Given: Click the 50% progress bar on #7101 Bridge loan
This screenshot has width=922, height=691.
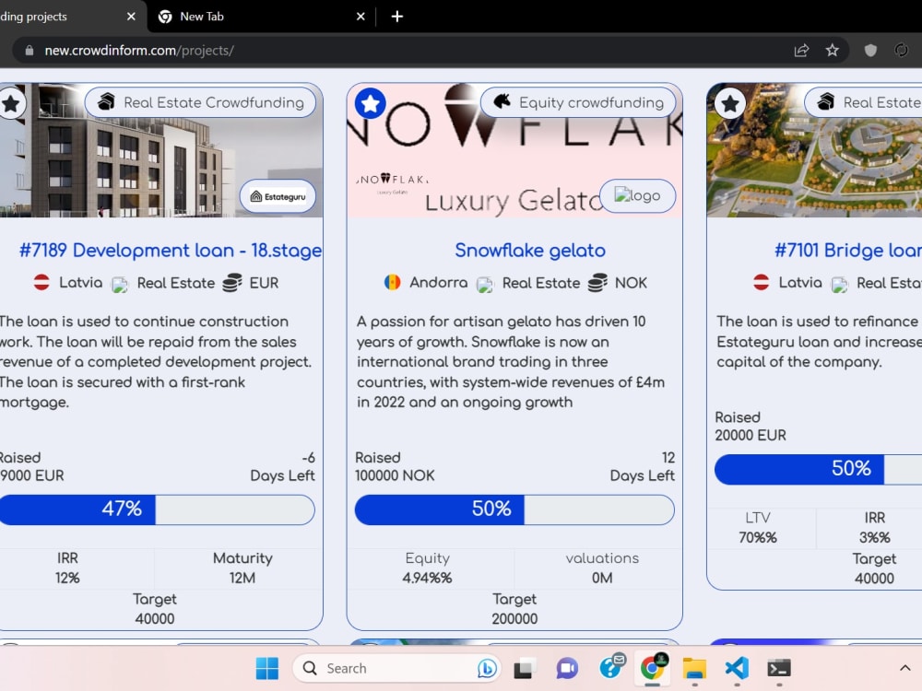Looking at the screenshot, I should (x=818, y=469).
